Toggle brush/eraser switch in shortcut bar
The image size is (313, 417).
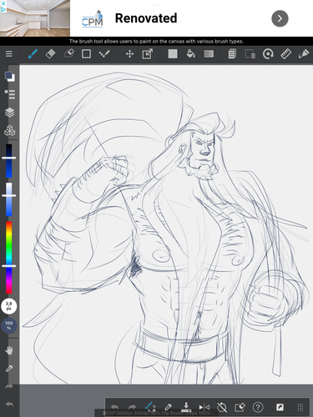point(150,407)
